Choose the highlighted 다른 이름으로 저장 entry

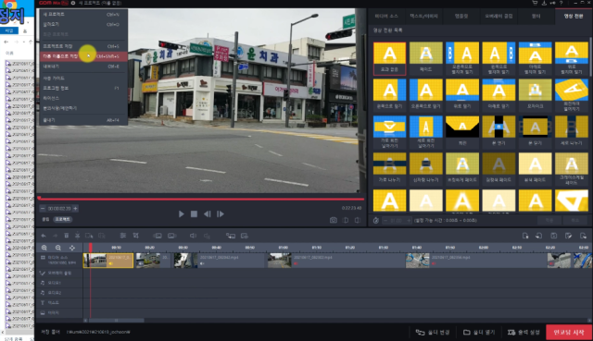pyautogui.click(x=83, y=56)
